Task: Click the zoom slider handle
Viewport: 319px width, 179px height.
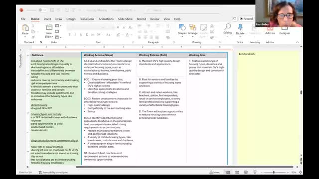Action: point(274,173)
